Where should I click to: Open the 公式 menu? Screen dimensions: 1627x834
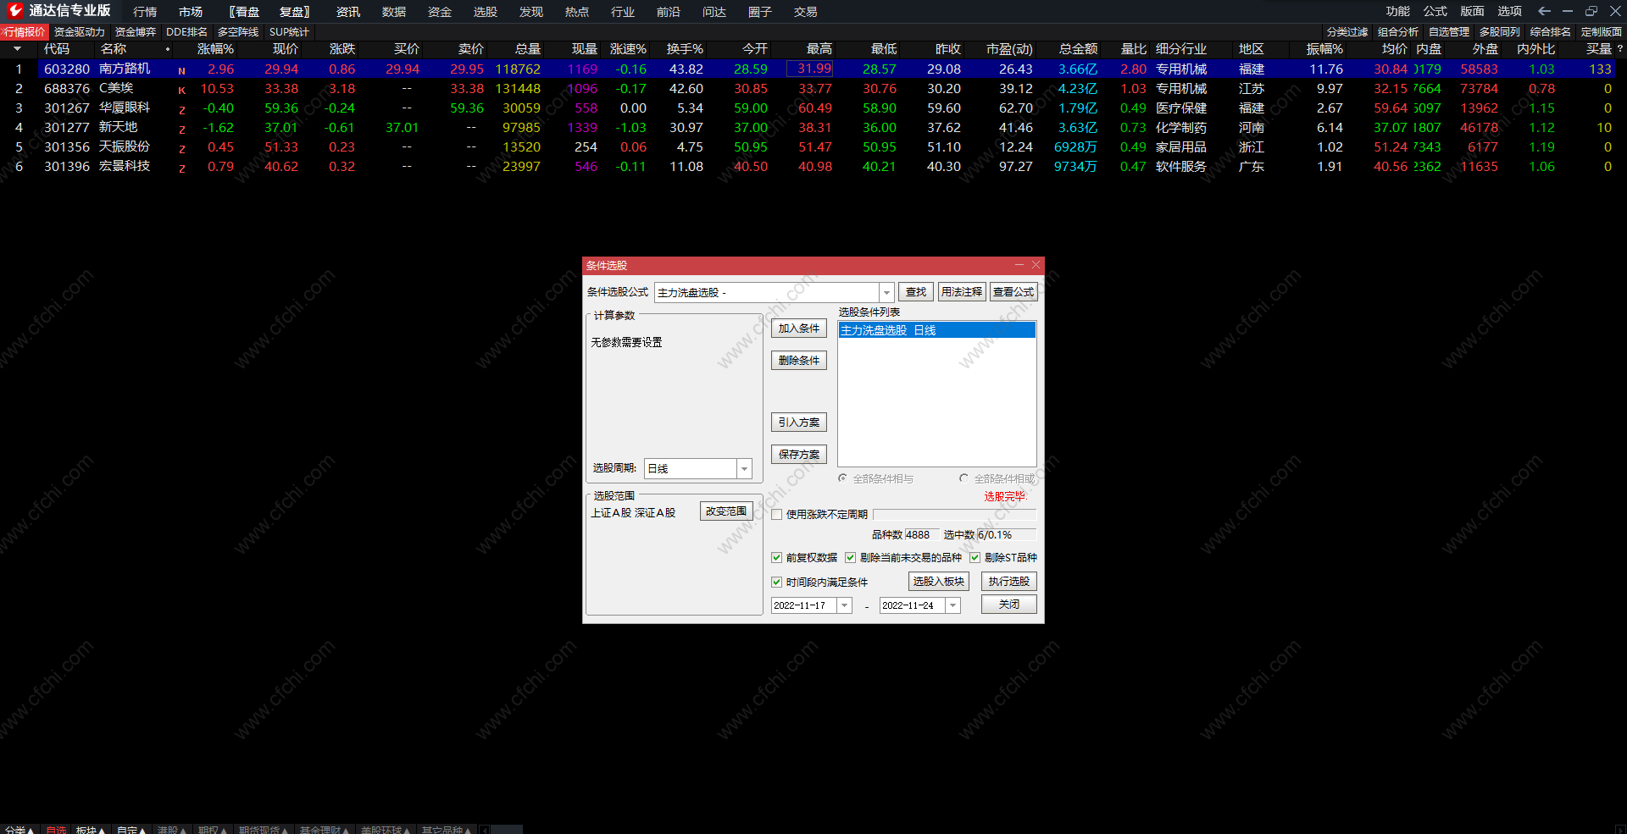click(1435, 11)
